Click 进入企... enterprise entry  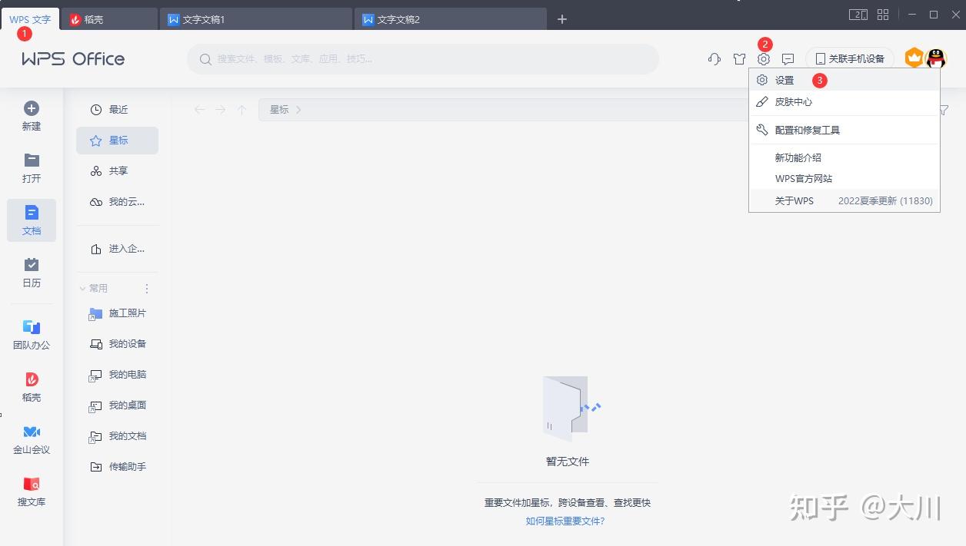click(117, 249)
